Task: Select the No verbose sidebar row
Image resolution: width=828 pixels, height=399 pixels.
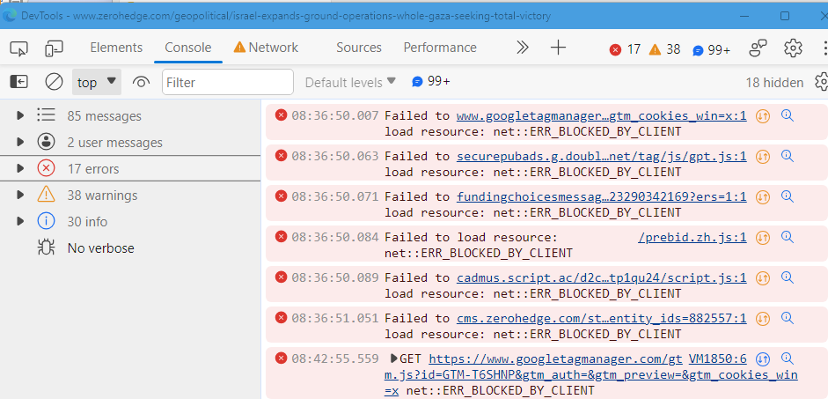Action: 130,248
